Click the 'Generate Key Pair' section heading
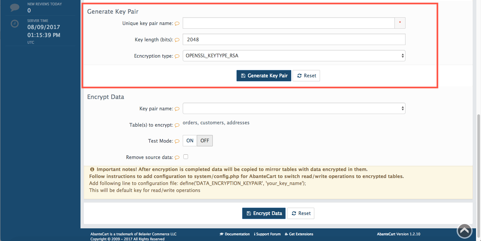Viewport: 481px width, 241px height. 113,12
